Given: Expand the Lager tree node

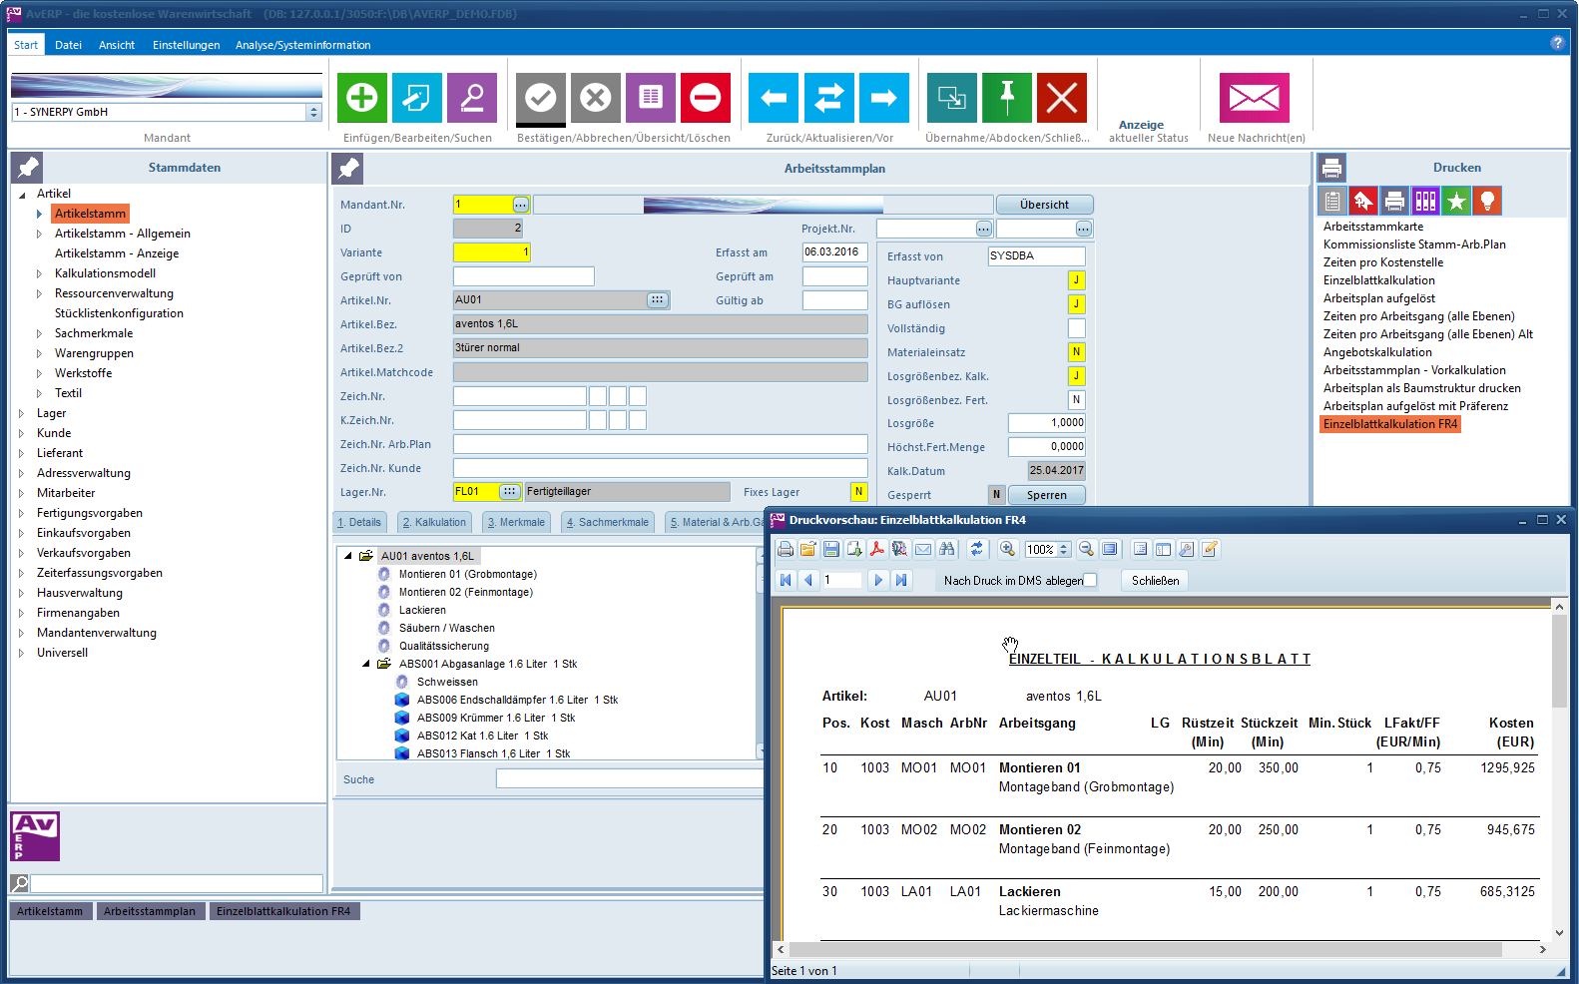Looking at the screenshot, I should point(22,413).
